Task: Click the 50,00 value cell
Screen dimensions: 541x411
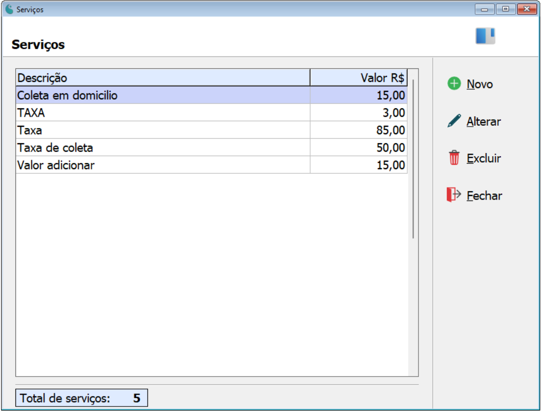Action: 359,148
